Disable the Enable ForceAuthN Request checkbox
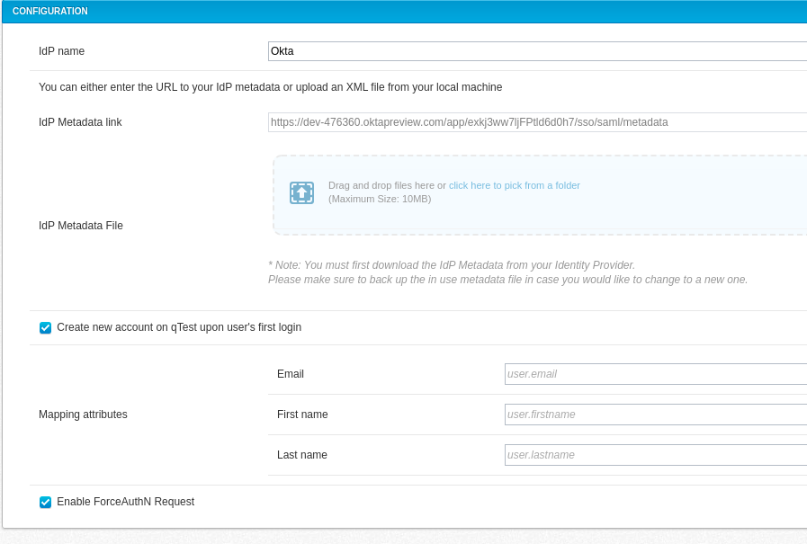The width and height of the screenshot is (807, 544). pyautogui.click(x=46, y=503)
